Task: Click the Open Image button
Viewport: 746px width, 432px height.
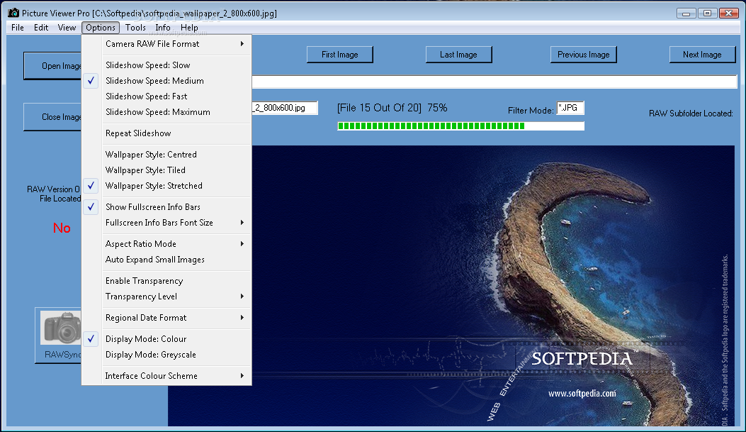Action: click(53, 66)
